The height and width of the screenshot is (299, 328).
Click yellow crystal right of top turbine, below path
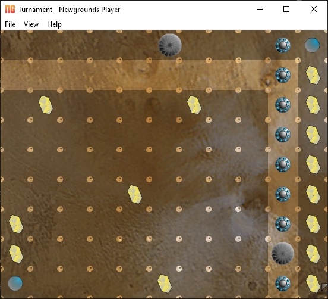pyautogui.click(x=194, y=105)
